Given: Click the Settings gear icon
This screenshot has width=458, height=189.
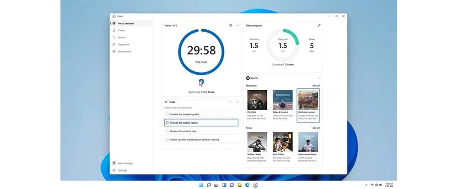Looking at the screenshot, I should 114,170.
